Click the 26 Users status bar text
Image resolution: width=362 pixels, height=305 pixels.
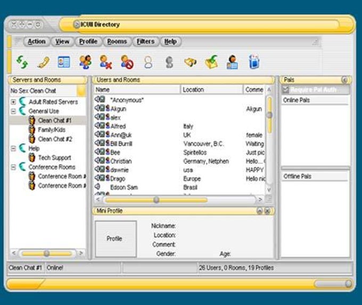[x=236, y=268]
